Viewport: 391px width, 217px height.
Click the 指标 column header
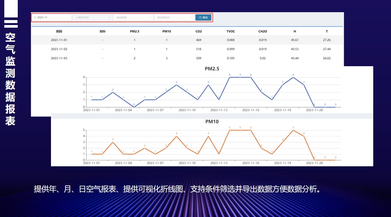103,31
